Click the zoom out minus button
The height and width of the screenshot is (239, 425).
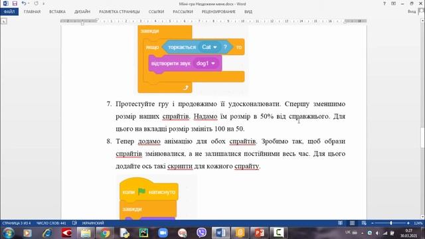373,223
